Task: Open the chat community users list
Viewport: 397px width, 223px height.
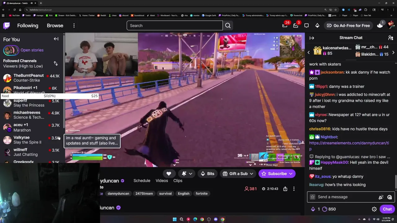Action: 390,38
